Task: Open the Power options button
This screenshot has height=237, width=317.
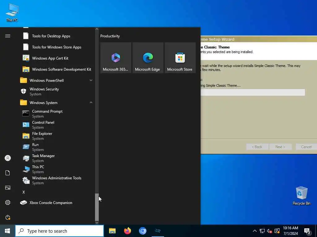Action: point(8,217)
